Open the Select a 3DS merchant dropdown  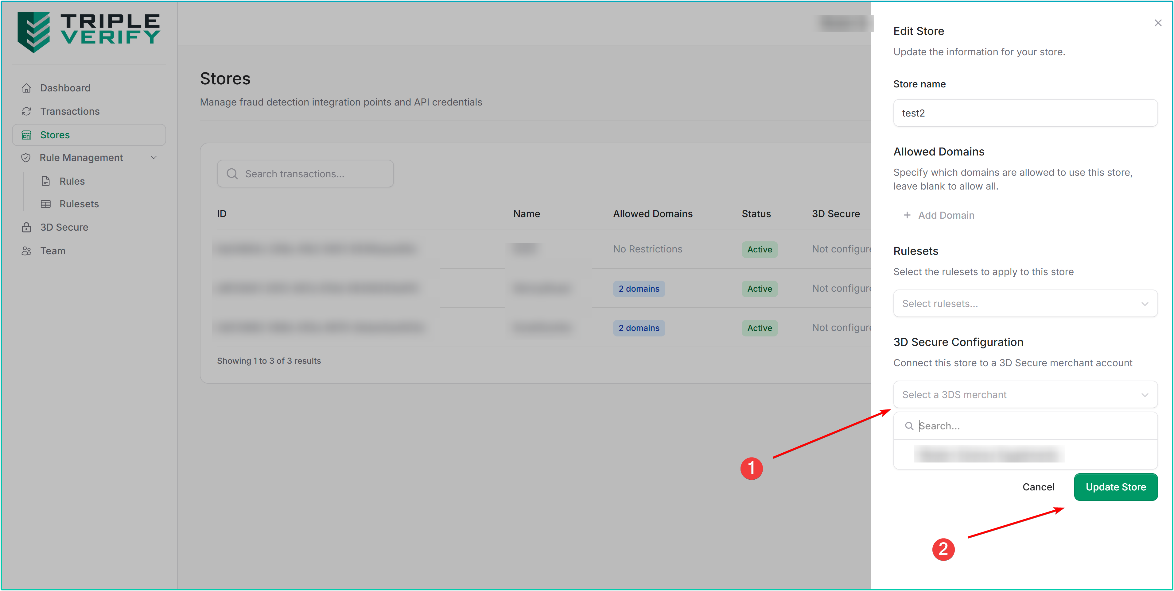[1025, 395]
